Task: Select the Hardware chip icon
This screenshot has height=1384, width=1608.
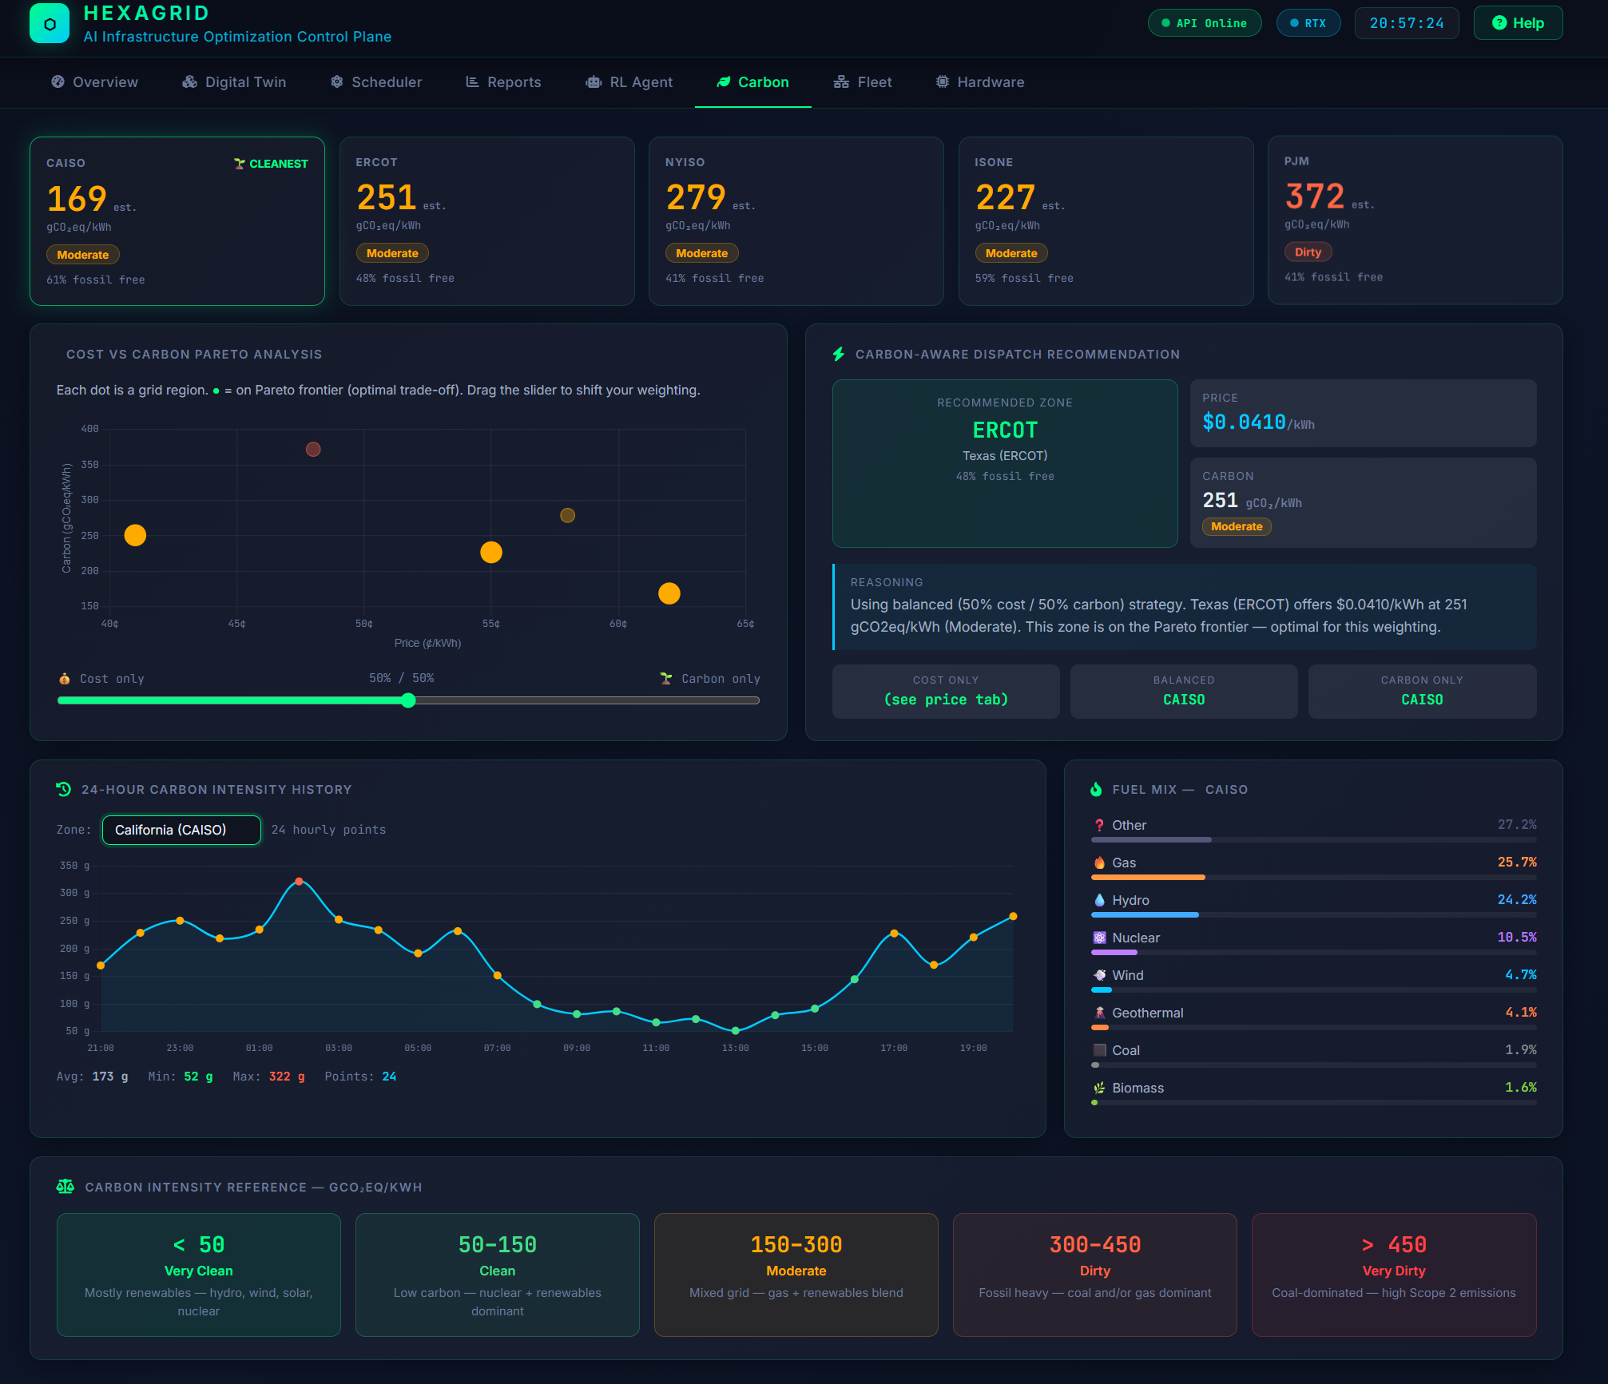Action: coord(943,81)
